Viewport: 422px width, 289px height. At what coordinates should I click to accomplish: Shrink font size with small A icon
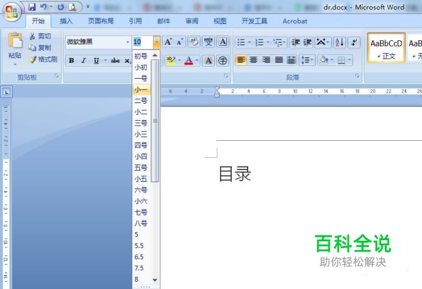coord(179,42)
